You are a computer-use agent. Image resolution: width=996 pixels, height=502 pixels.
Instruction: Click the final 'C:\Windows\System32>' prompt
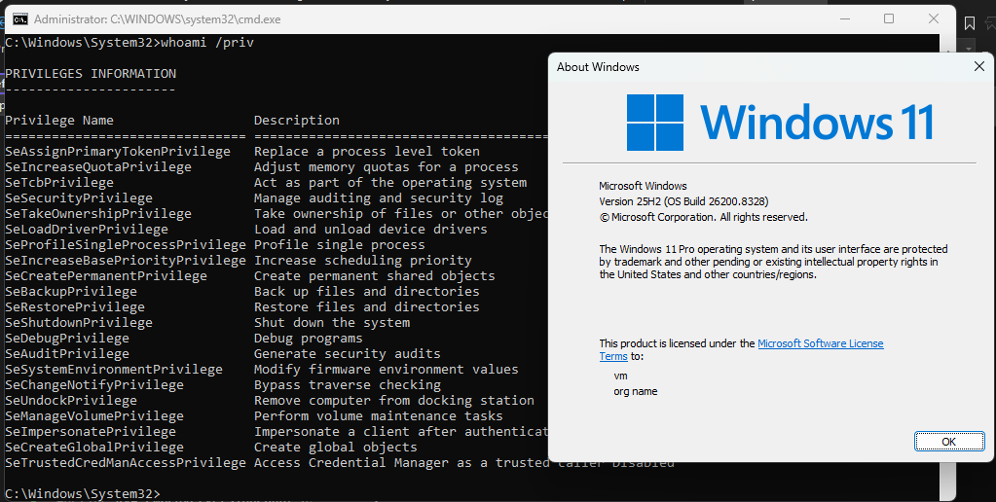click(x=83, y=494)
